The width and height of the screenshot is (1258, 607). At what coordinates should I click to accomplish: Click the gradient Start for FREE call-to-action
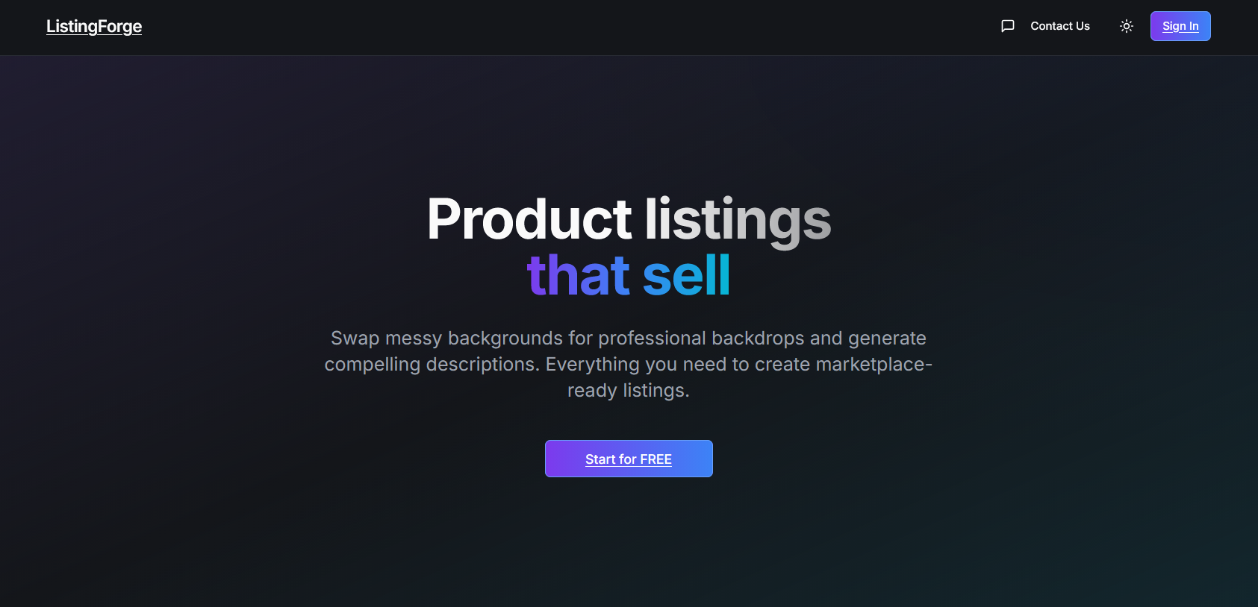[x=629, y=458]
